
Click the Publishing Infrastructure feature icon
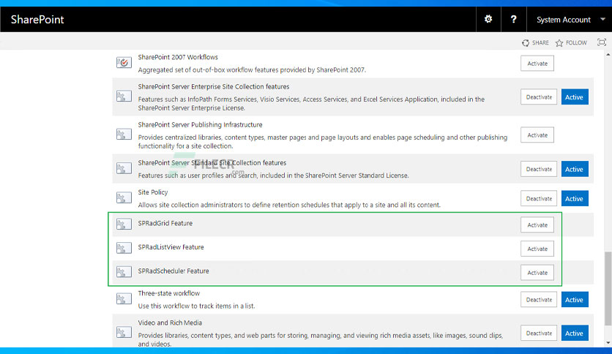point(124,134)
